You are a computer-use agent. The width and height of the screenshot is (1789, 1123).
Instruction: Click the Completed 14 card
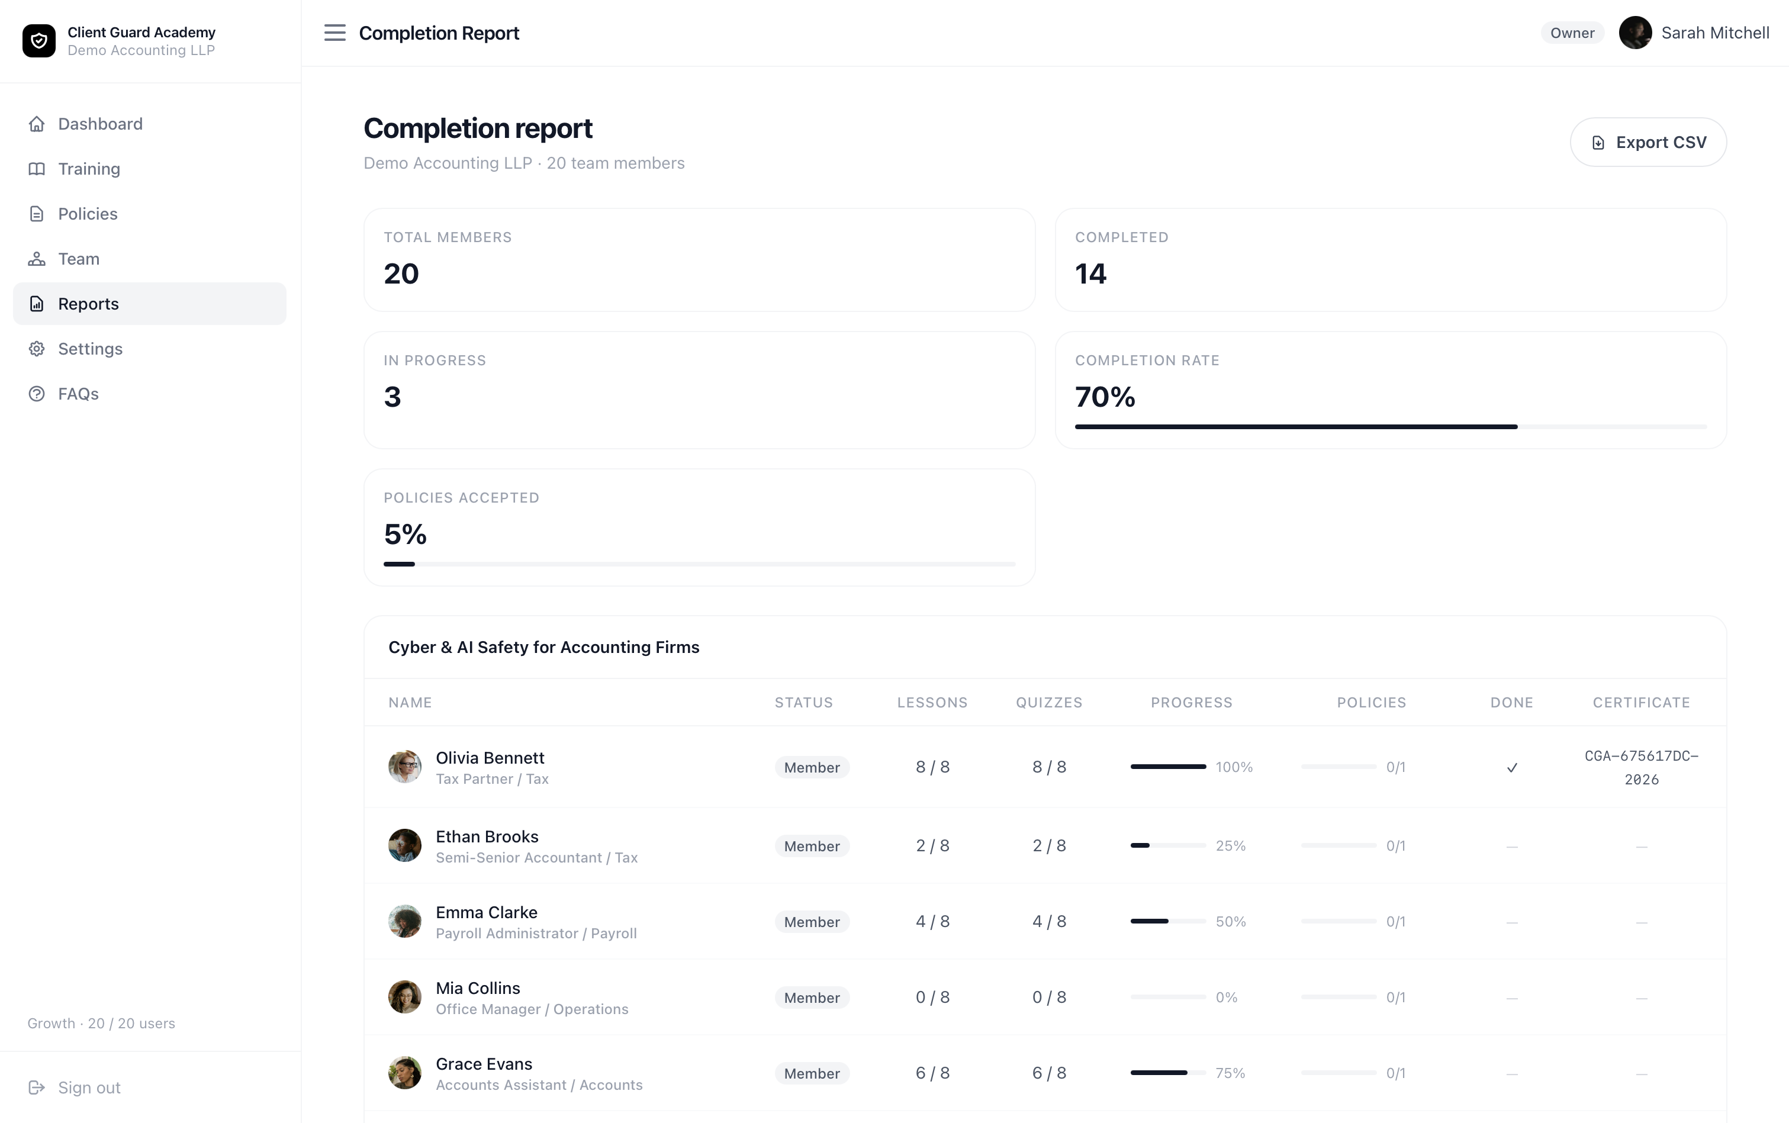1390,260
